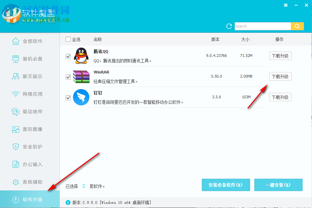Screen dimensions: 312x208
Task: Select the 网络应用 category
Action: pyautogui.click(x=30, y=94)
